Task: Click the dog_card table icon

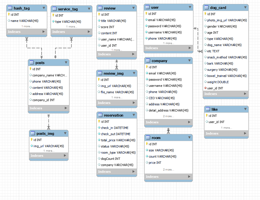Action: pos(207,7)
